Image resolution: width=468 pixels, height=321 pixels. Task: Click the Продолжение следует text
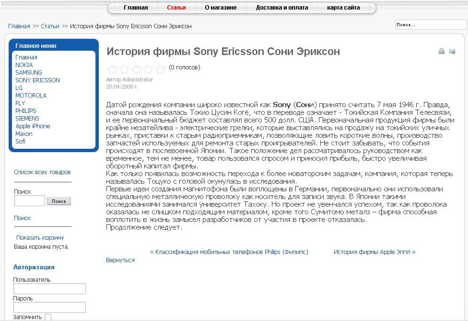click(x=144, y=228)
